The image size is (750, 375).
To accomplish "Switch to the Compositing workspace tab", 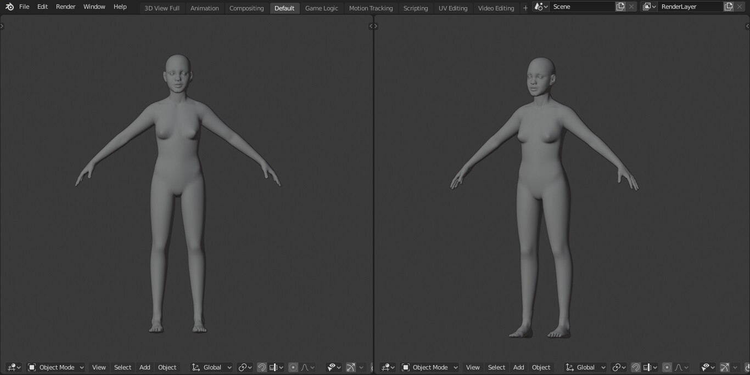I will coord(247,8).
